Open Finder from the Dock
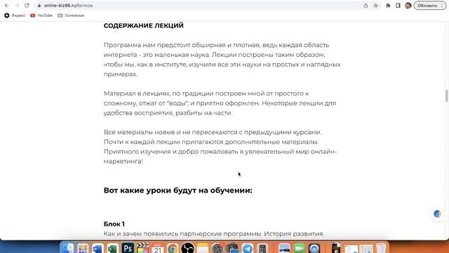Image resolution: width=449 pixels, height=253 pixels. pyautogui.click(x=67, y=248)
